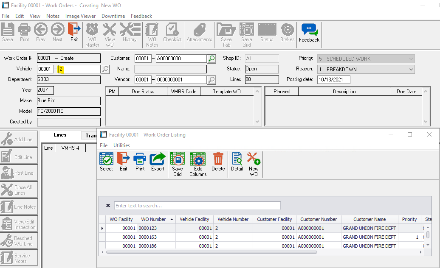Click the vehicle lookup magnifier button
Viewport: 440px width, 268px height.
coord(105,69)
